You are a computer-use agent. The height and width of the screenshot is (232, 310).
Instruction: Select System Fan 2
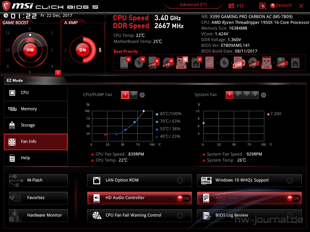click(x=238, y=95)
